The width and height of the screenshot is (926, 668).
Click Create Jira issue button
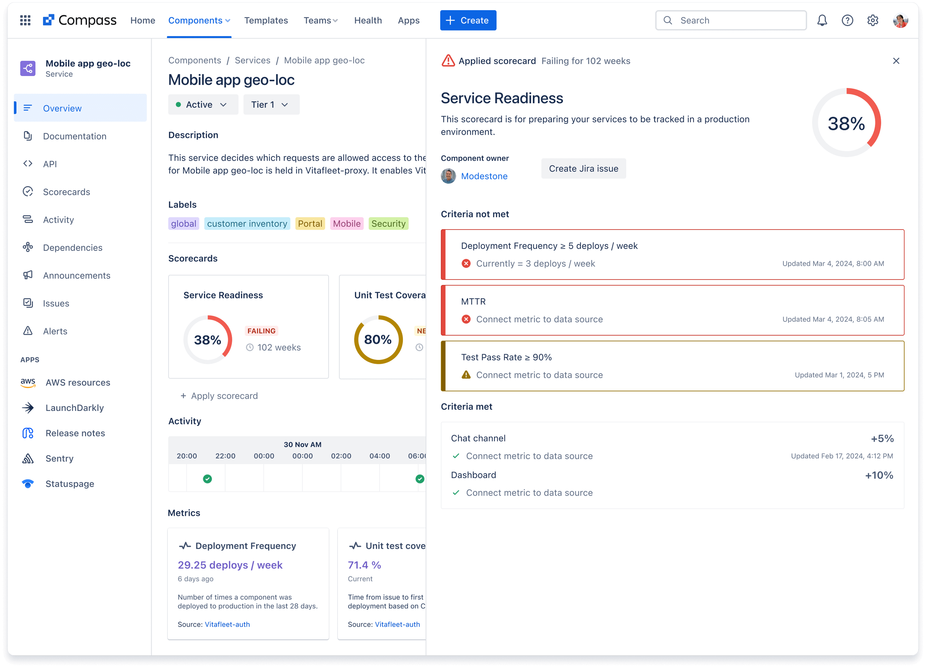[583, 168]
